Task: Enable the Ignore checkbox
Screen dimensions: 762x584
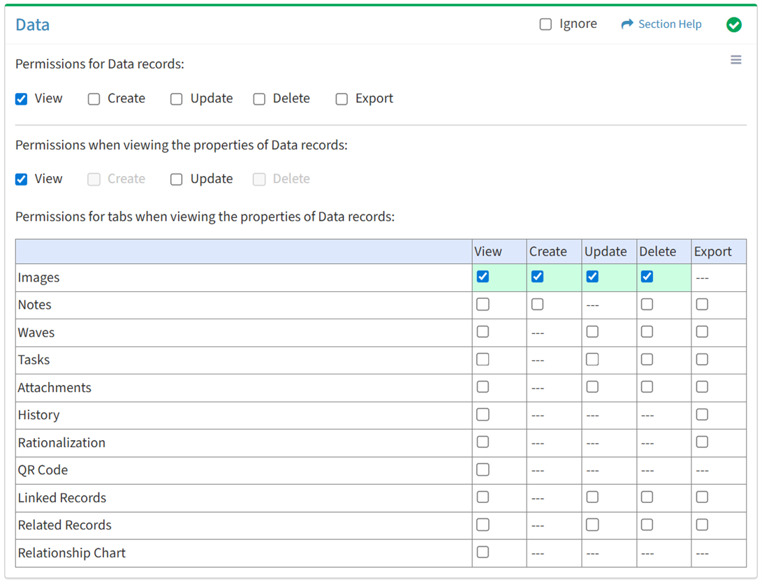Action: 545,24
